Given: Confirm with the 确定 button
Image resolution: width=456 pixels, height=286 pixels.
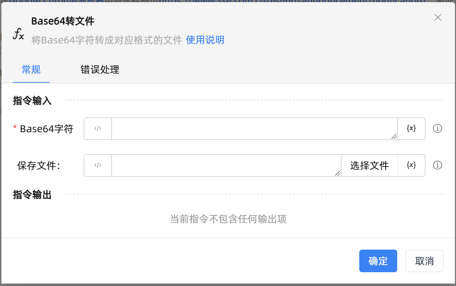Looking at the screenshot, I should [x=378, y=261].
